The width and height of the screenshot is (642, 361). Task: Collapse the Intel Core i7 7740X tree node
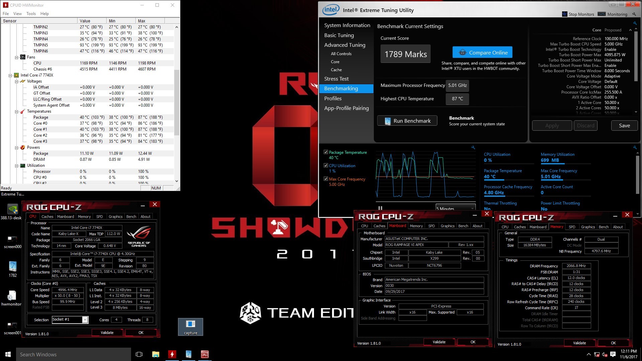[x=10, y=75]
